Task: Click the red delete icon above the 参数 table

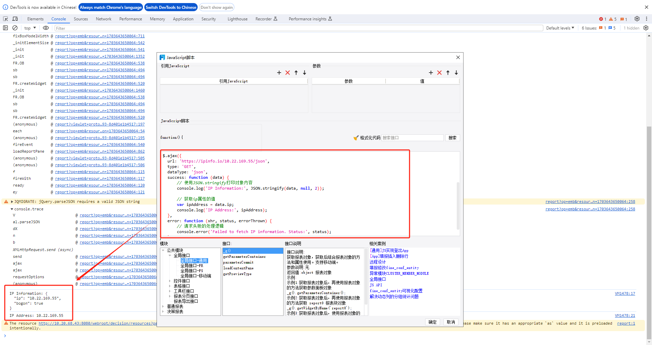Action: click(x=439, y=73)
